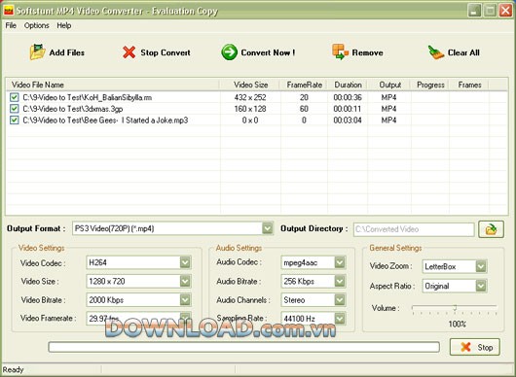Open the Video Framerate dropdown
Image resolution: width=516 pixels, height=377 pixels.
click(x=185, y=319)
